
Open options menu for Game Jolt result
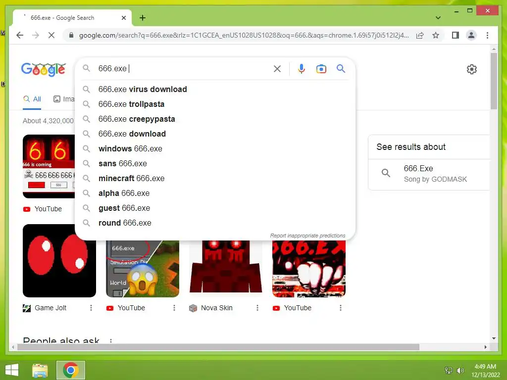coord(91,308)
